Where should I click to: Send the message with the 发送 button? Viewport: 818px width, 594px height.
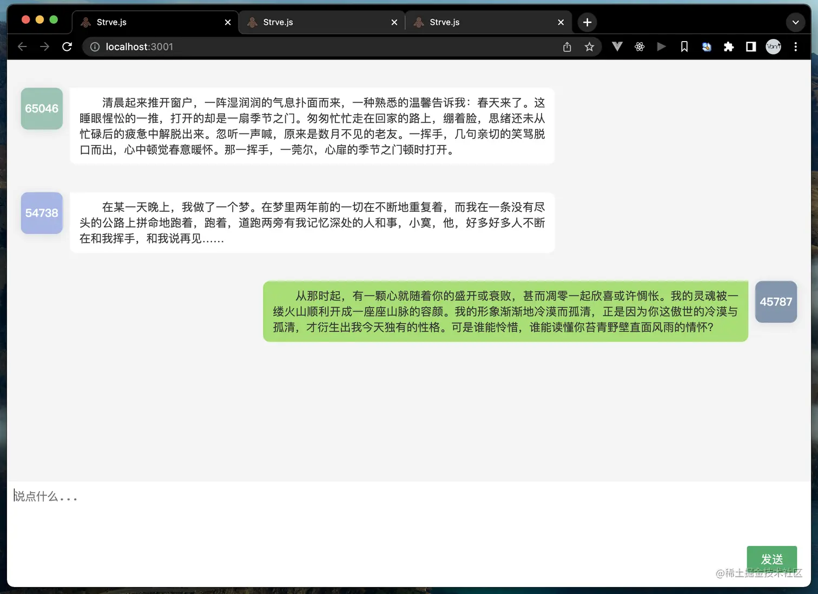[772, 559]
